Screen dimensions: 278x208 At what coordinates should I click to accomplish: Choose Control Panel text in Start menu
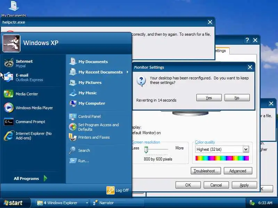[89, 116]
